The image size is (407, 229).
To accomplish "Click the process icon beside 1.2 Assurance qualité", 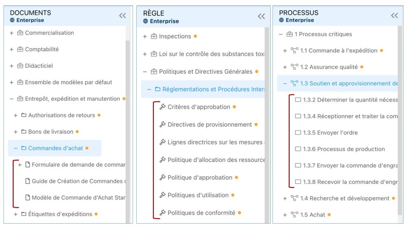I will pyautogui.click(x=295, y=67).
